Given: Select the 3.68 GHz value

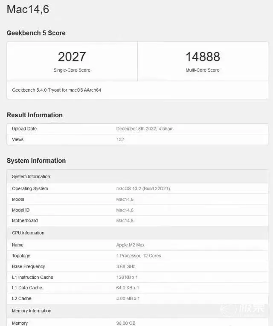Looking at the screenshot, I should (126, 266).
